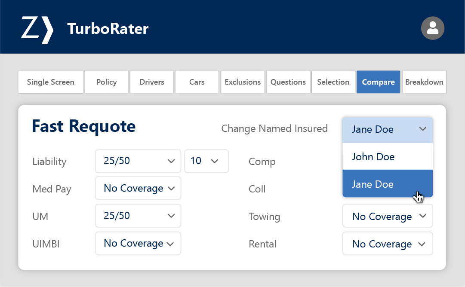Viewport: 465px width, 287px height.
Task: Open the UIMBI coverage dropdown
Action: (x=138, y=244)
